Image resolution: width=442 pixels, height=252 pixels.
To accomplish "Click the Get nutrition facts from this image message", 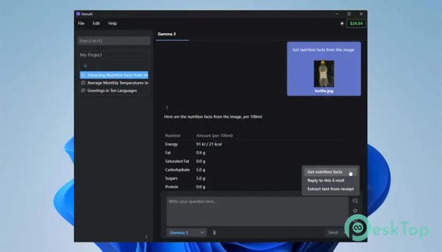I will (323, 50).
